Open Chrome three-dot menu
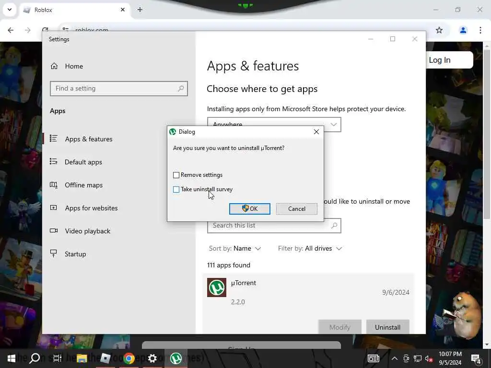This screenshot has height=368, width=491. pyautogui.click(x=480, y=30)
